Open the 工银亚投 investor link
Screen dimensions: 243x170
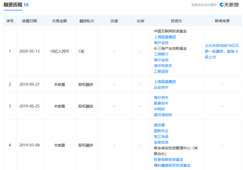coord(161,71)
